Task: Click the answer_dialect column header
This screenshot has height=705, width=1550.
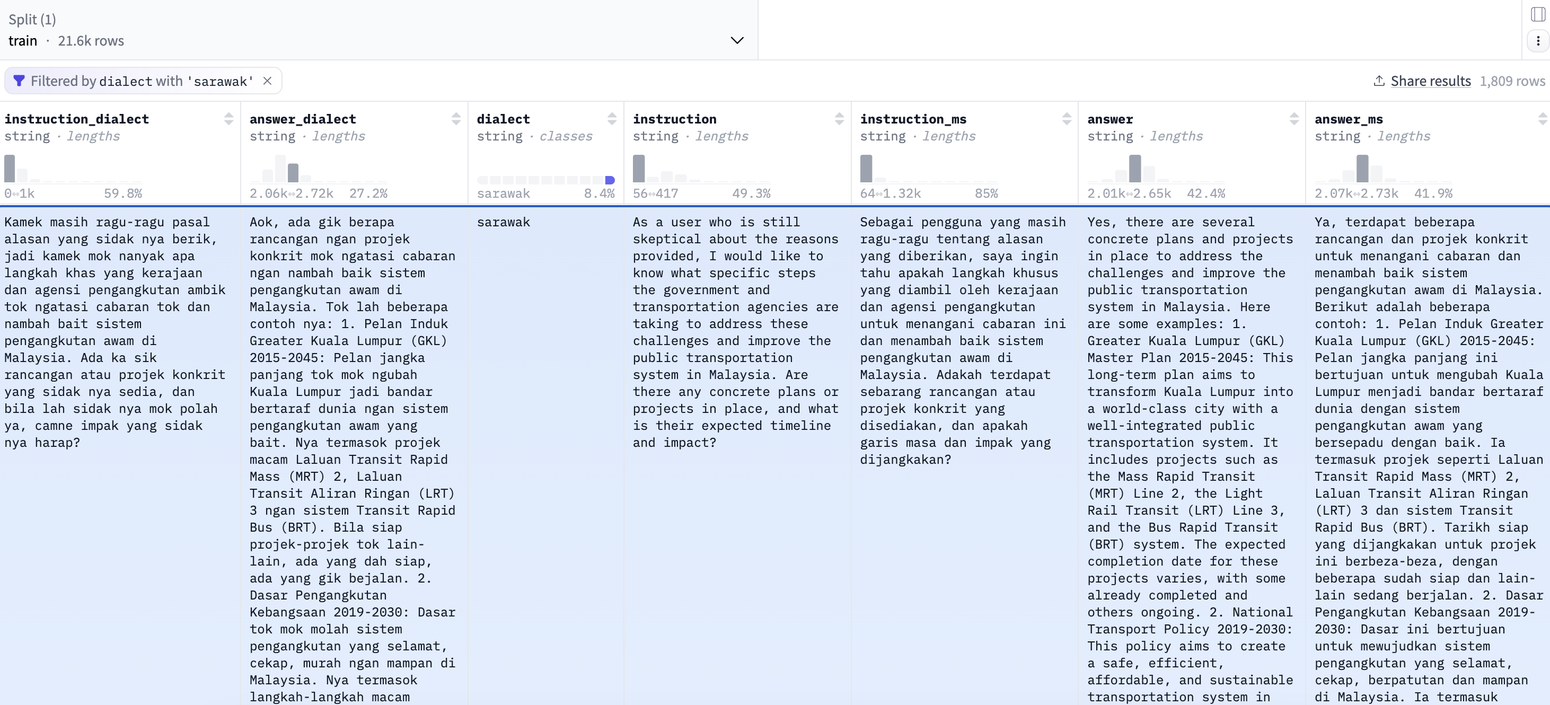Action: click(303, 119)
